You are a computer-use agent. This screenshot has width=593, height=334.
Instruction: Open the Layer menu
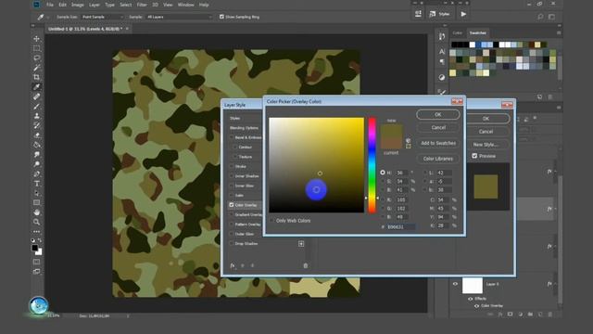pyautogui.click(x=95, y=5)
